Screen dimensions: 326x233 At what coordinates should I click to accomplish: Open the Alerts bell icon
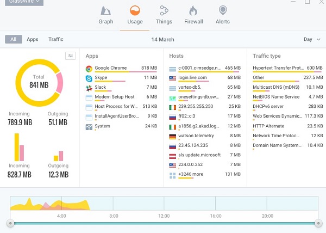[x=222, y=11]
